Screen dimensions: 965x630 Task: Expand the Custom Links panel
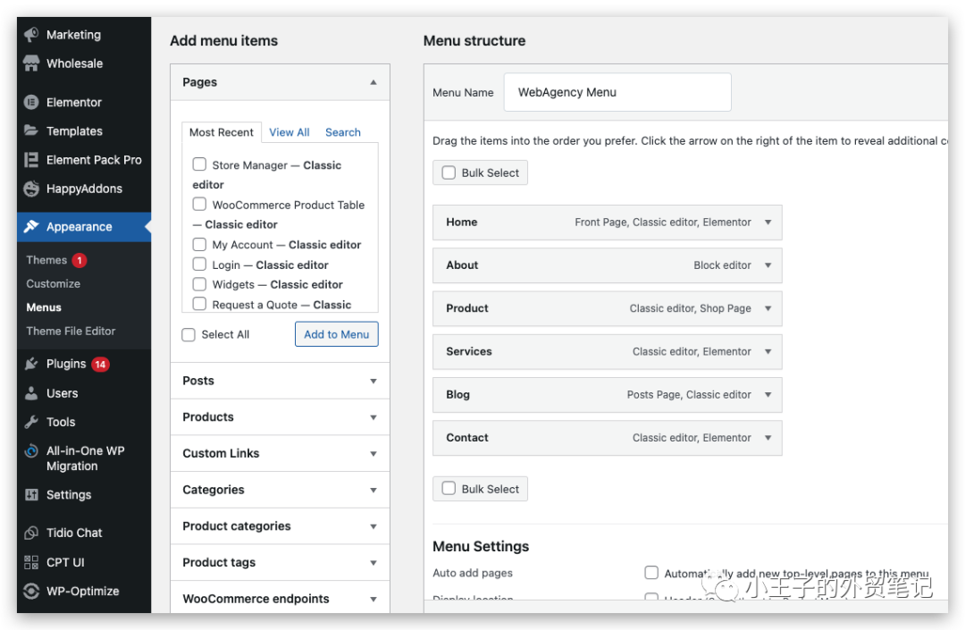tap(373, 453)
